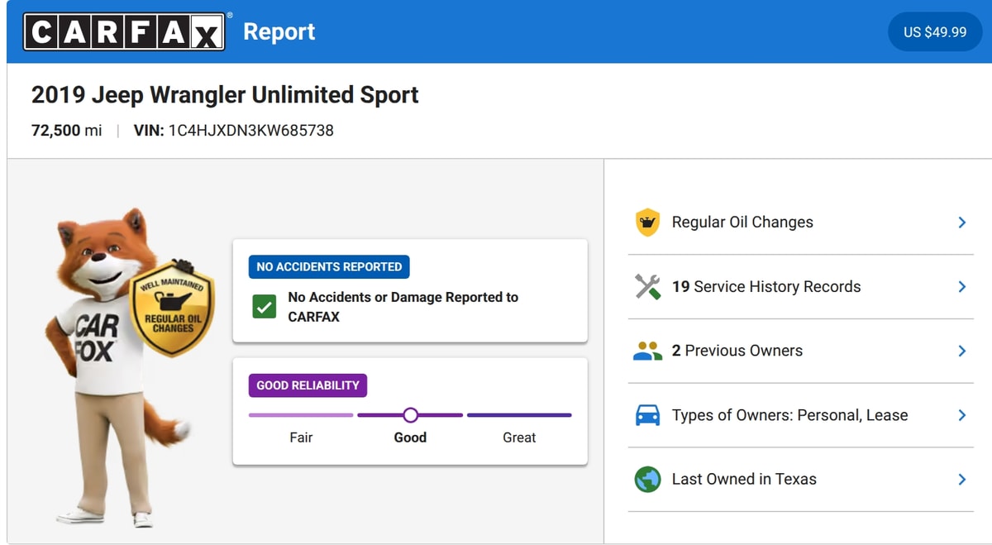Expand Regular Oil Changes chevron
The image size is (992, 545).
(x=961, y=222)
